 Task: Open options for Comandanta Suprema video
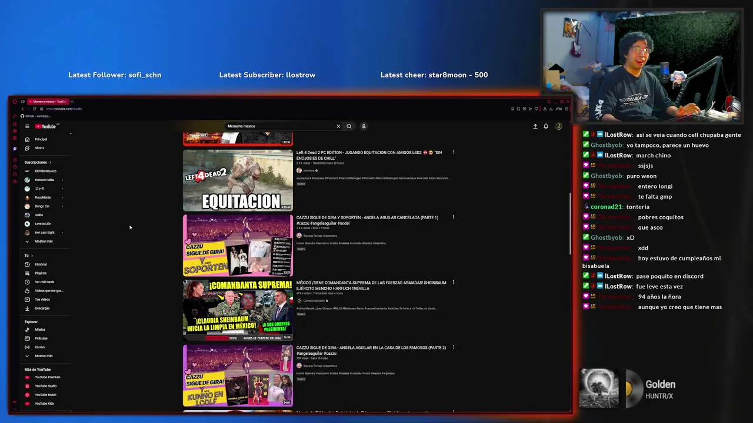coord(453,282)
